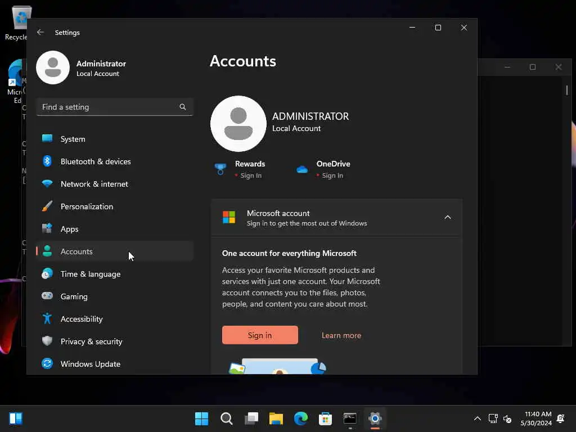Maximize the background window behind Settings

533,67
